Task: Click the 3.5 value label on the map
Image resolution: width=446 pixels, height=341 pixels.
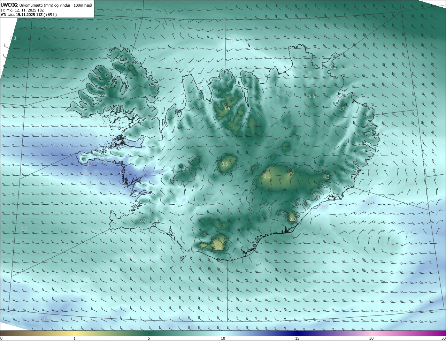Action: (x=227, y=109)
